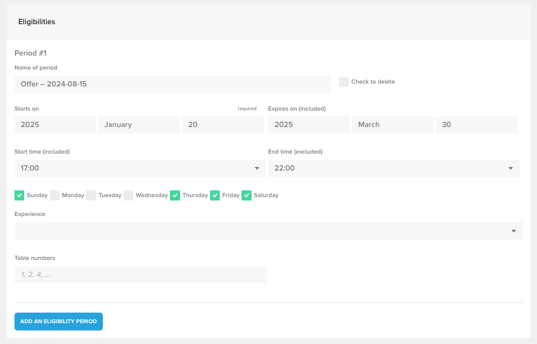Image resolution: width=537 pixels, height=344 pixels.
Task: Open the Experience dropdown
Action: pyautogui.click(x=268, y=231)
